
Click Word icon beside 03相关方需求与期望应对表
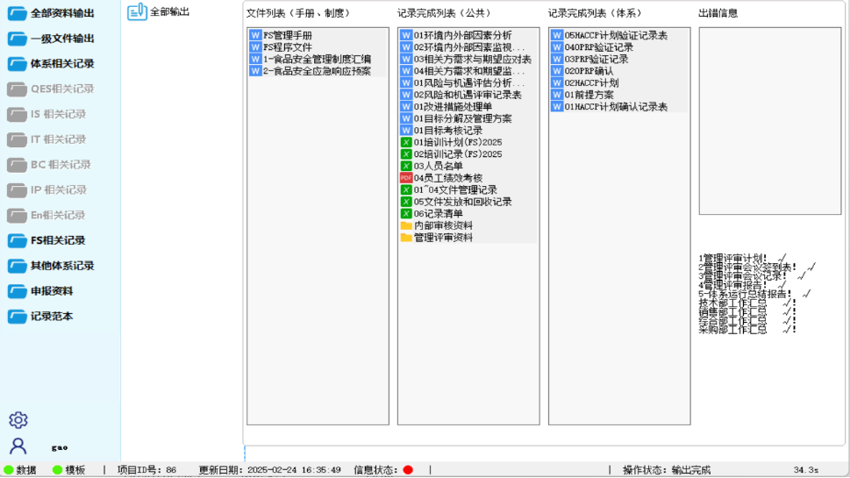pyautogui.click(x=406, y=59)
